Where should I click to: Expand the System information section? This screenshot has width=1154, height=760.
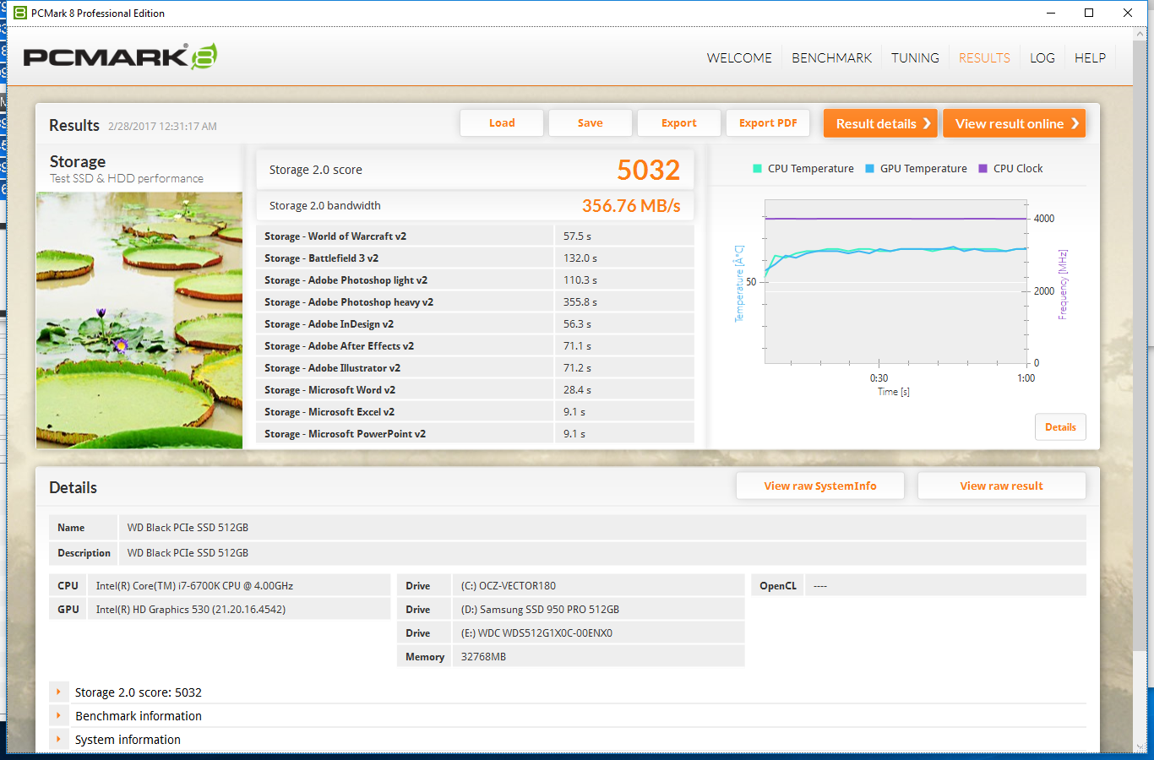pyautogui.click(x=58, y=740)
